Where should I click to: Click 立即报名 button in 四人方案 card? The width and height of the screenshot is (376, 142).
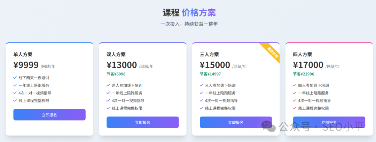point(329,122)
